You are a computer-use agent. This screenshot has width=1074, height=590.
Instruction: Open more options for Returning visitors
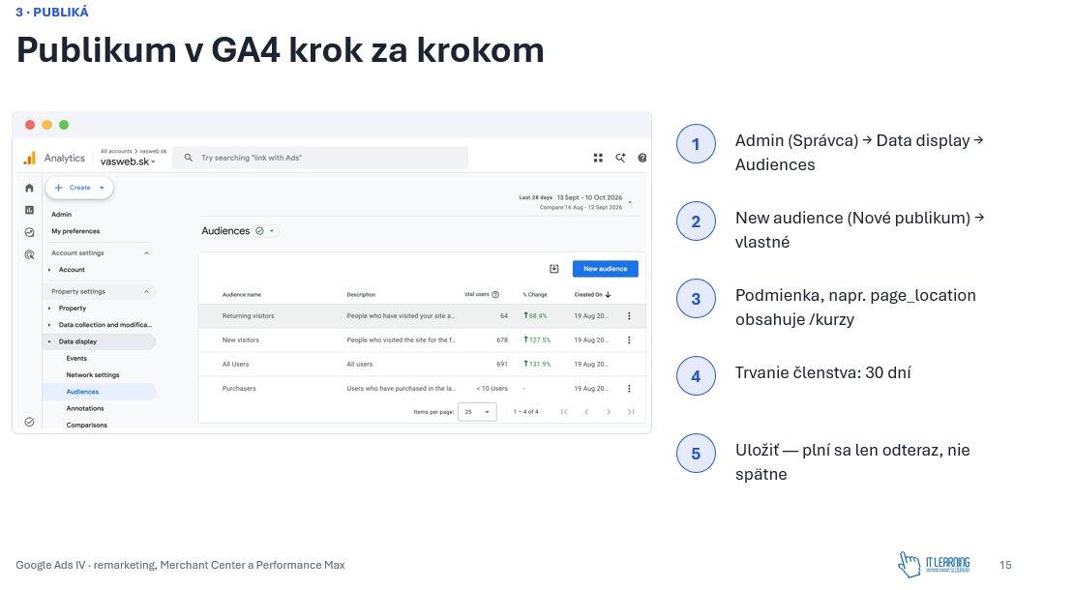[629, 316]
